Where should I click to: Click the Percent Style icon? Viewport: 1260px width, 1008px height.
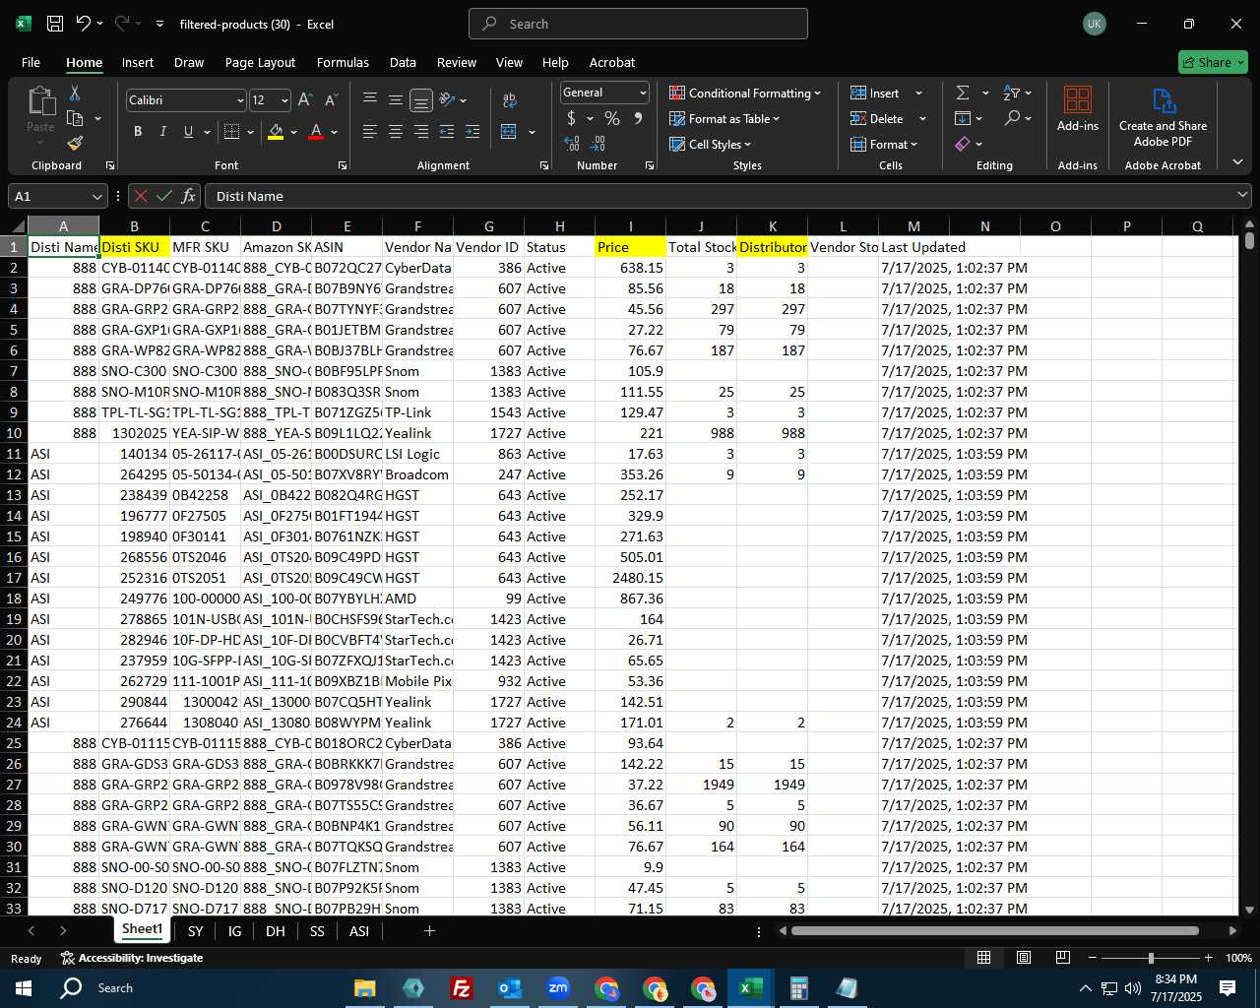[612, 118]
